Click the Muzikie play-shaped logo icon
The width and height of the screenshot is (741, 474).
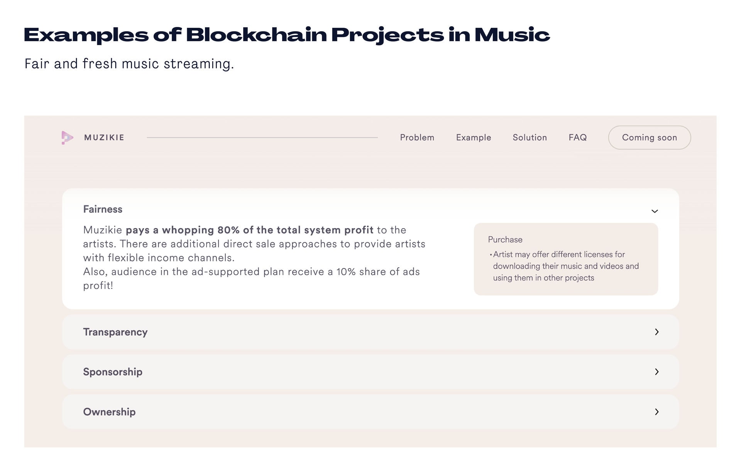point(67,138)
